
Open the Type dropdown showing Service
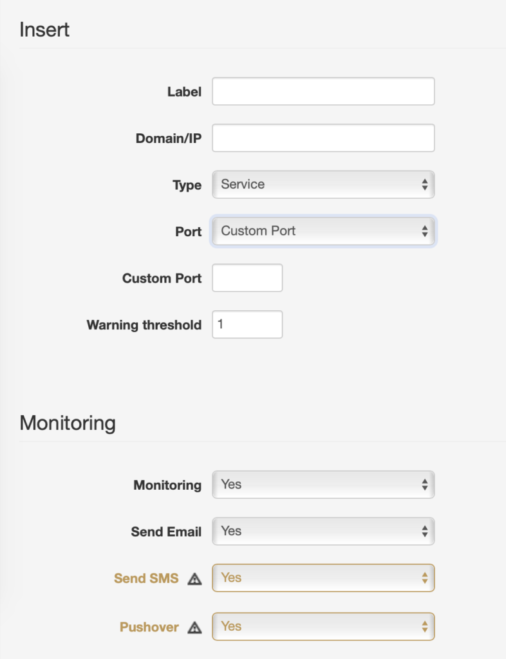click(x=323, y=185)
